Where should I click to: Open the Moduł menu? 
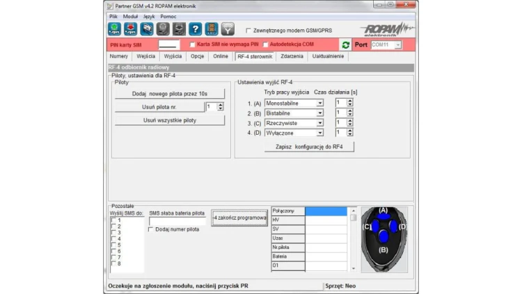point(130,16)
